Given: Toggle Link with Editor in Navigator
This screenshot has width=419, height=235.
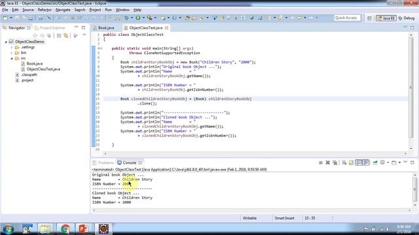Looking at the screenshot, I should (x=66, y=35).
